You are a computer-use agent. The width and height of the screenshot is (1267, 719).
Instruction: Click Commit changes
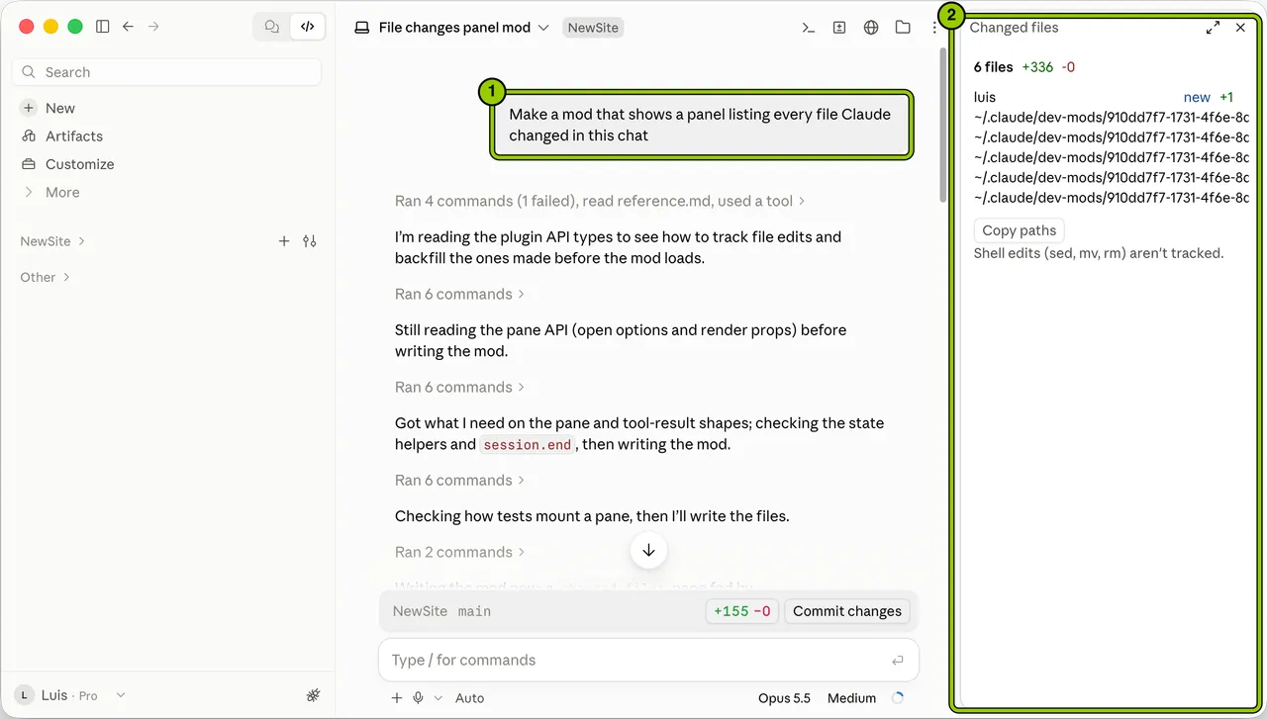click(x=847, y=611)
